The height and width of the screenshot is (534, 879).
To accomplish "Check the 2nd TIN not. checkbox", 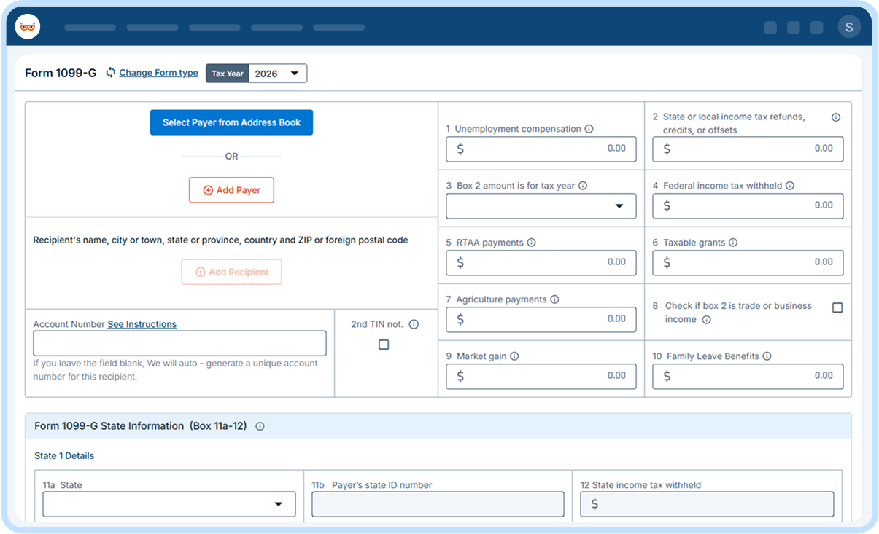I will click(x=384, y=345).
